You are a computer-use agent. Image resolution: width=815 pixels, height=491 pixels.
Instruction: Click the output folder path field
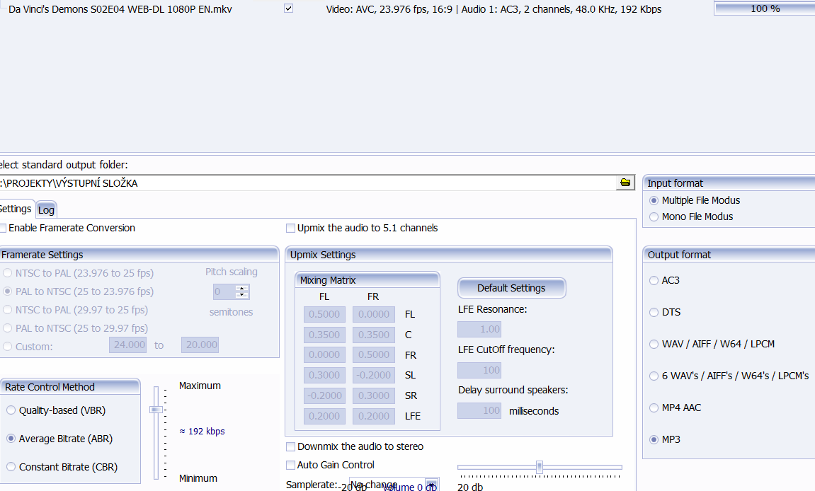[304, 183]
